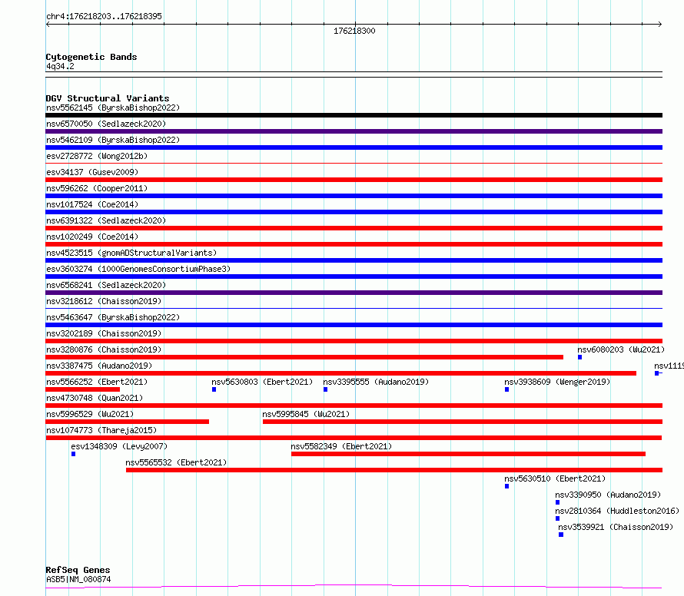Click blue marker under nsv3395555

point(325,389)
